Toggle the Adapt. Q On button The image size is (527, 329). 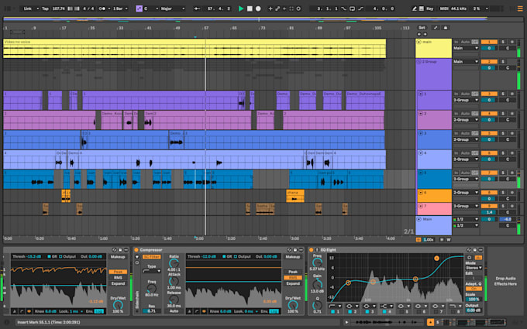coord(474,289)
